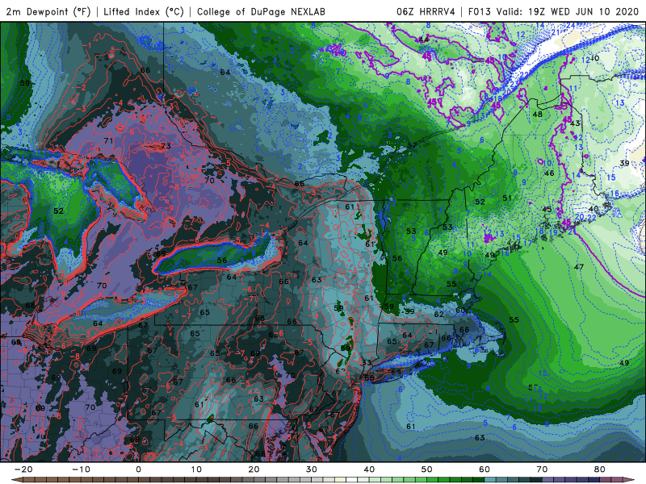Click the 48 dewpoint value on the map
This screenshot has height=484, width=646.
tap(537, 114)
